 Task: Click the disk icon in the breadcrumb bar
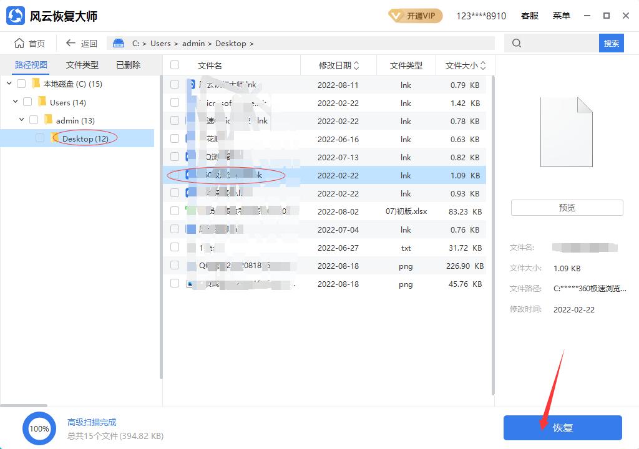coord(118,43)
